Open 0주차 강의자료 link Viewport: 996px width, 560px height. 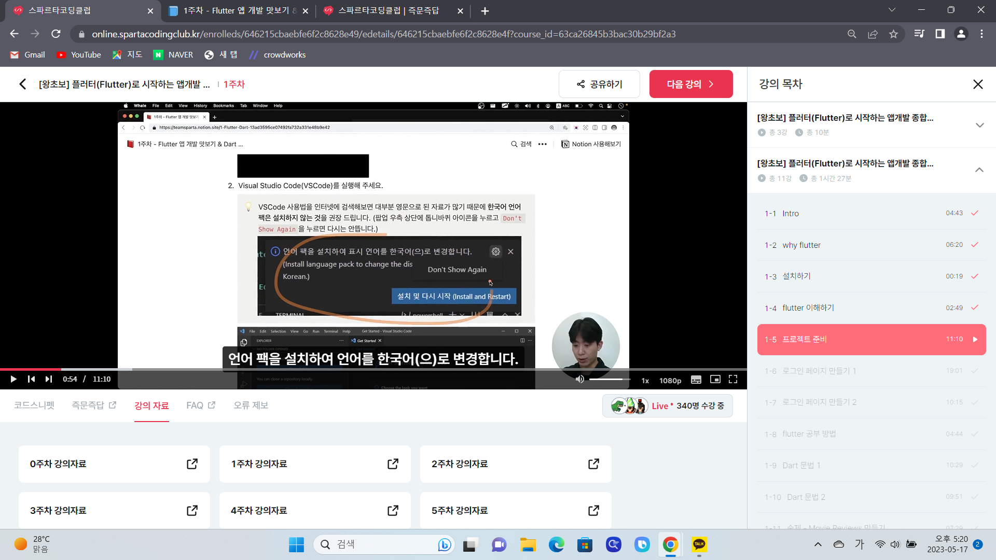114,464
